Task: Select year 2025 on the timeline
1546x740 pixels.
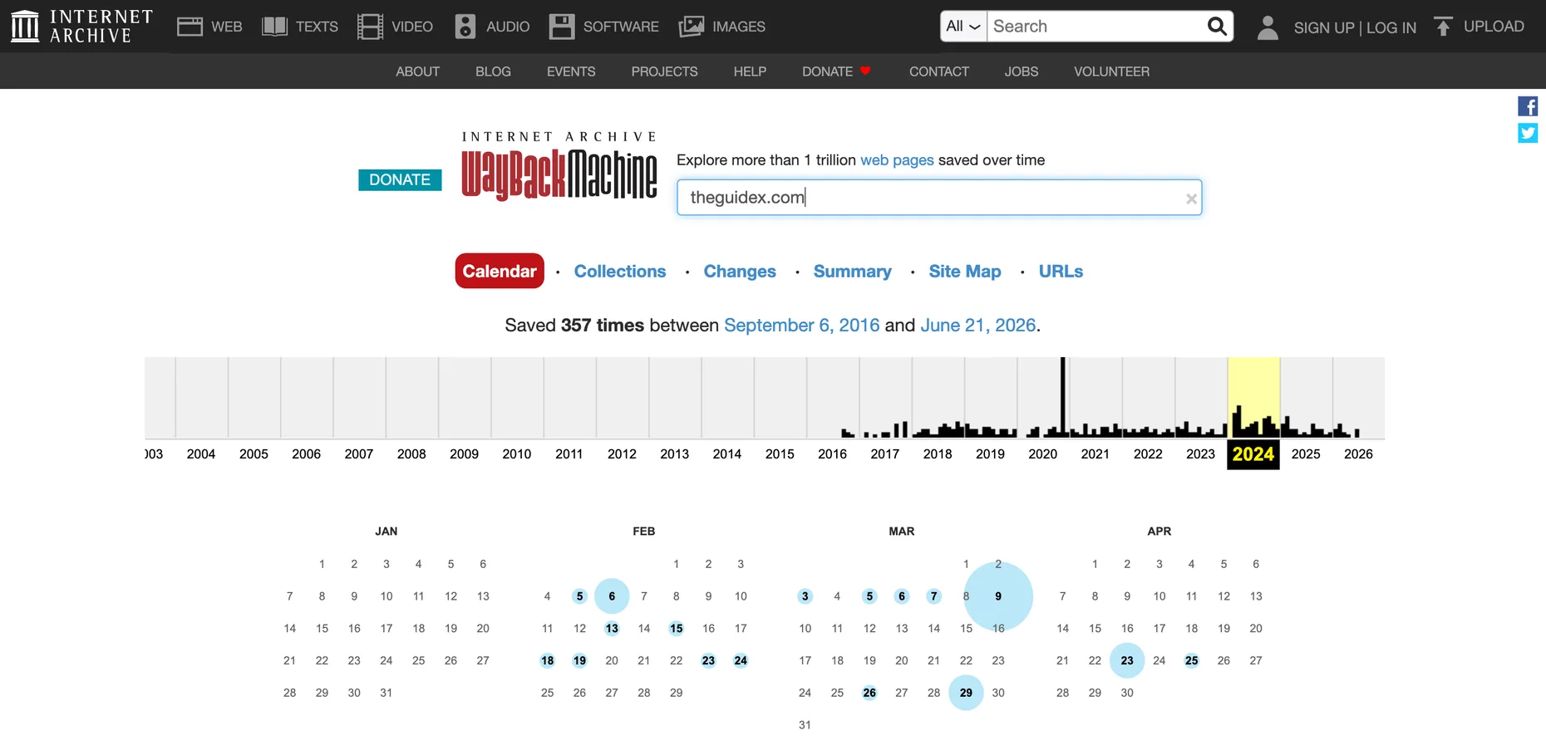Action: coord(1306,454)
